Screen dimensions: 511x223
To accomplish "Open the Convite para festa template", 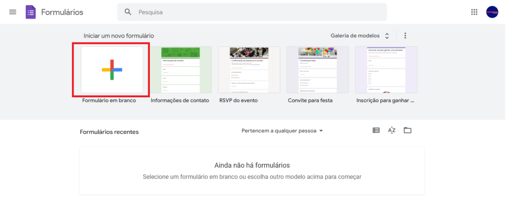I will click(x=317, y=70).
